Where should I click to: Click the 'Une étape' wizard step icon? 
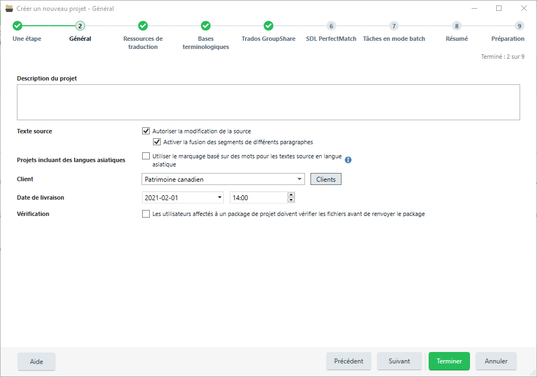pos(17,26)
